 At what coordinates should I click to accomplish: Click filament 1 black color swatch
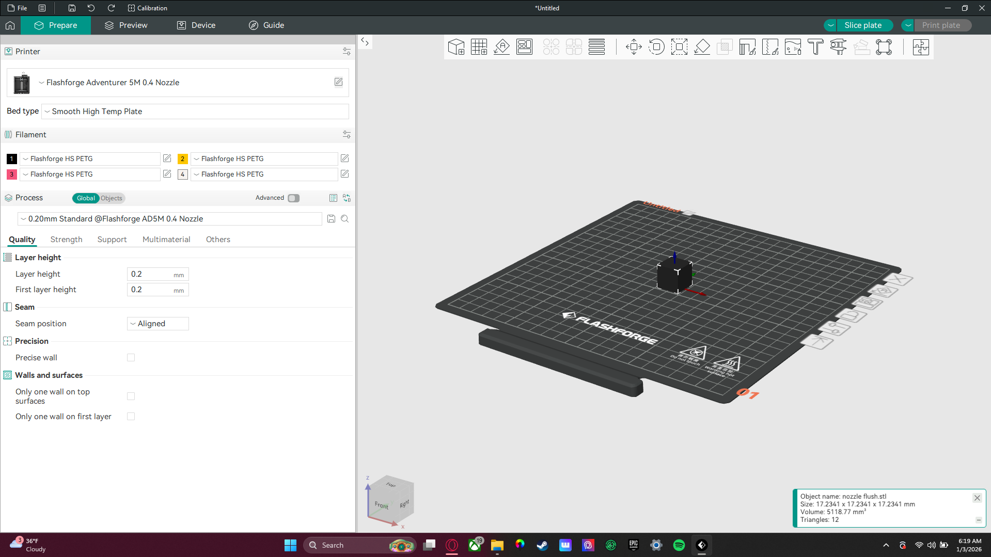click(12, 159)
